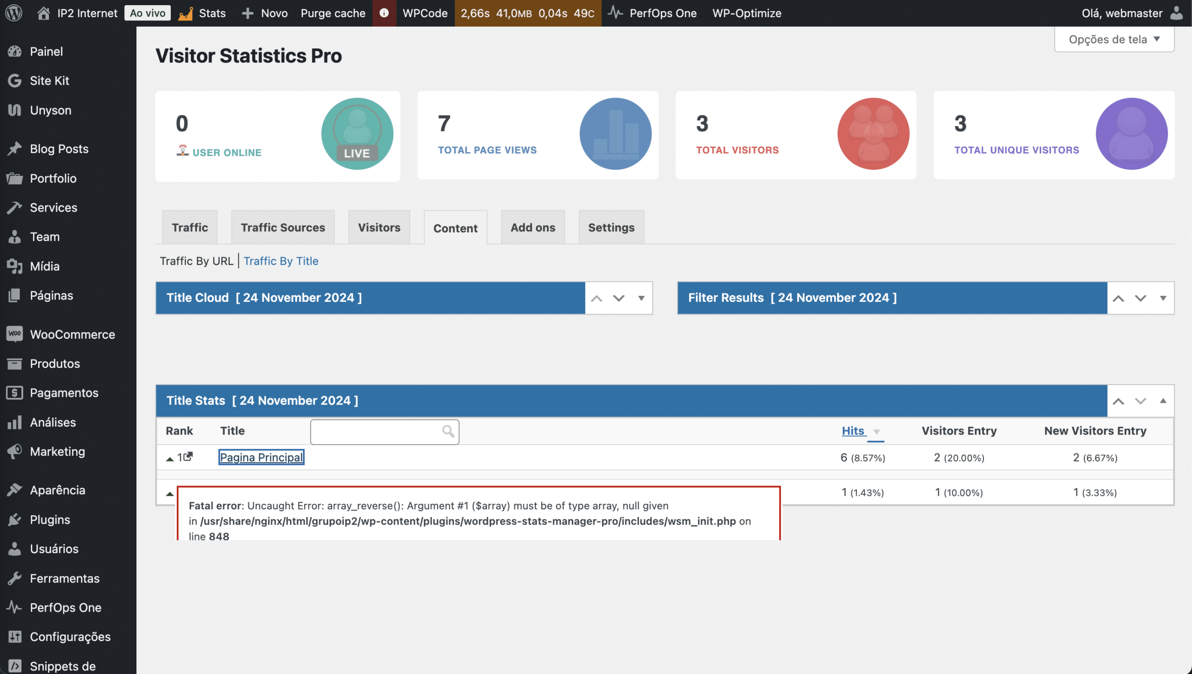Move Title Stats panel up
Viewport: 1192px width, 674px height.
[x=1118, y=401]
